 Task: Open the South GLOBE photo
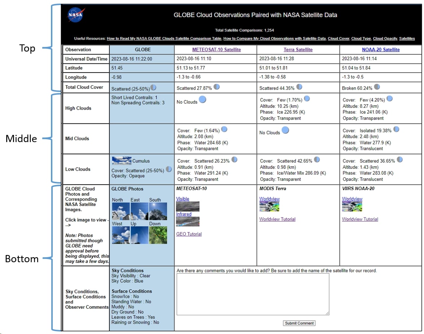pos(158,211)
